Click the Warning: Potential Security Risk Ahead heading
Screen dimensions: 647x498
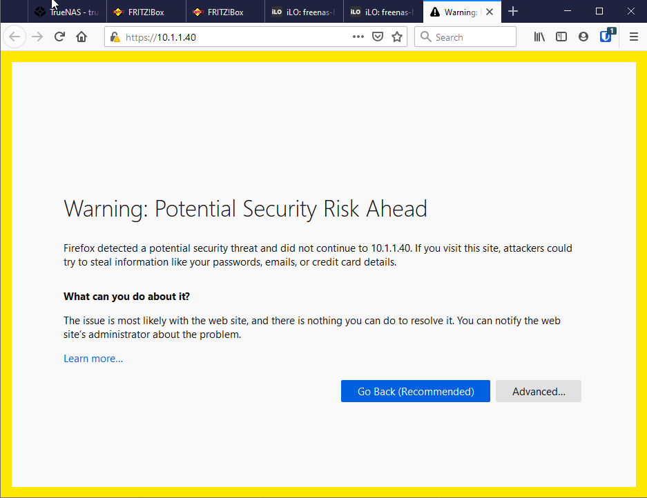tap(246, 208)
